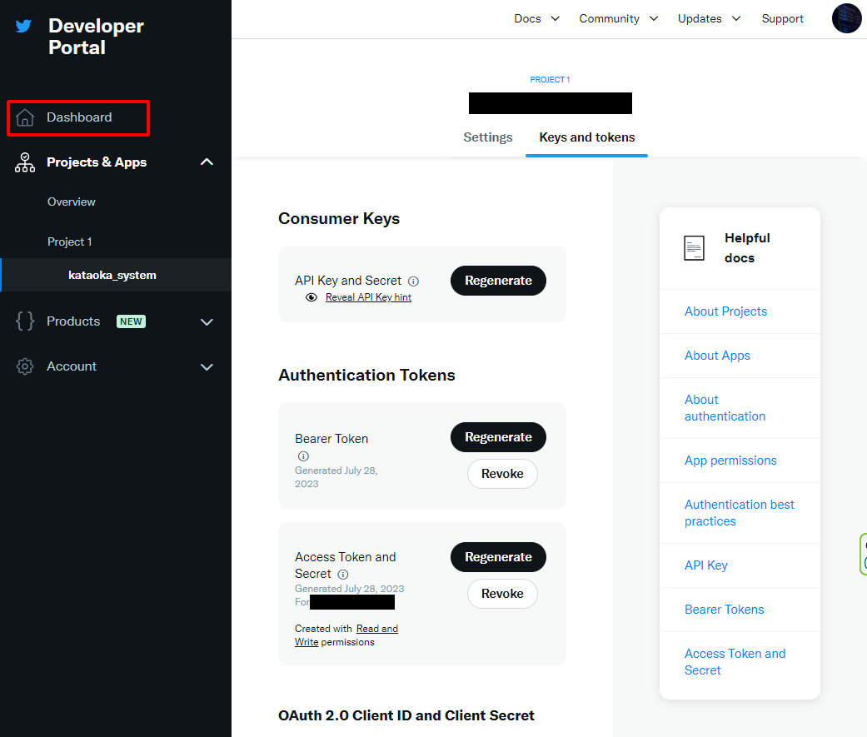
Task: Open the Docs dropdown menu
Action: [x=537, y=19]
